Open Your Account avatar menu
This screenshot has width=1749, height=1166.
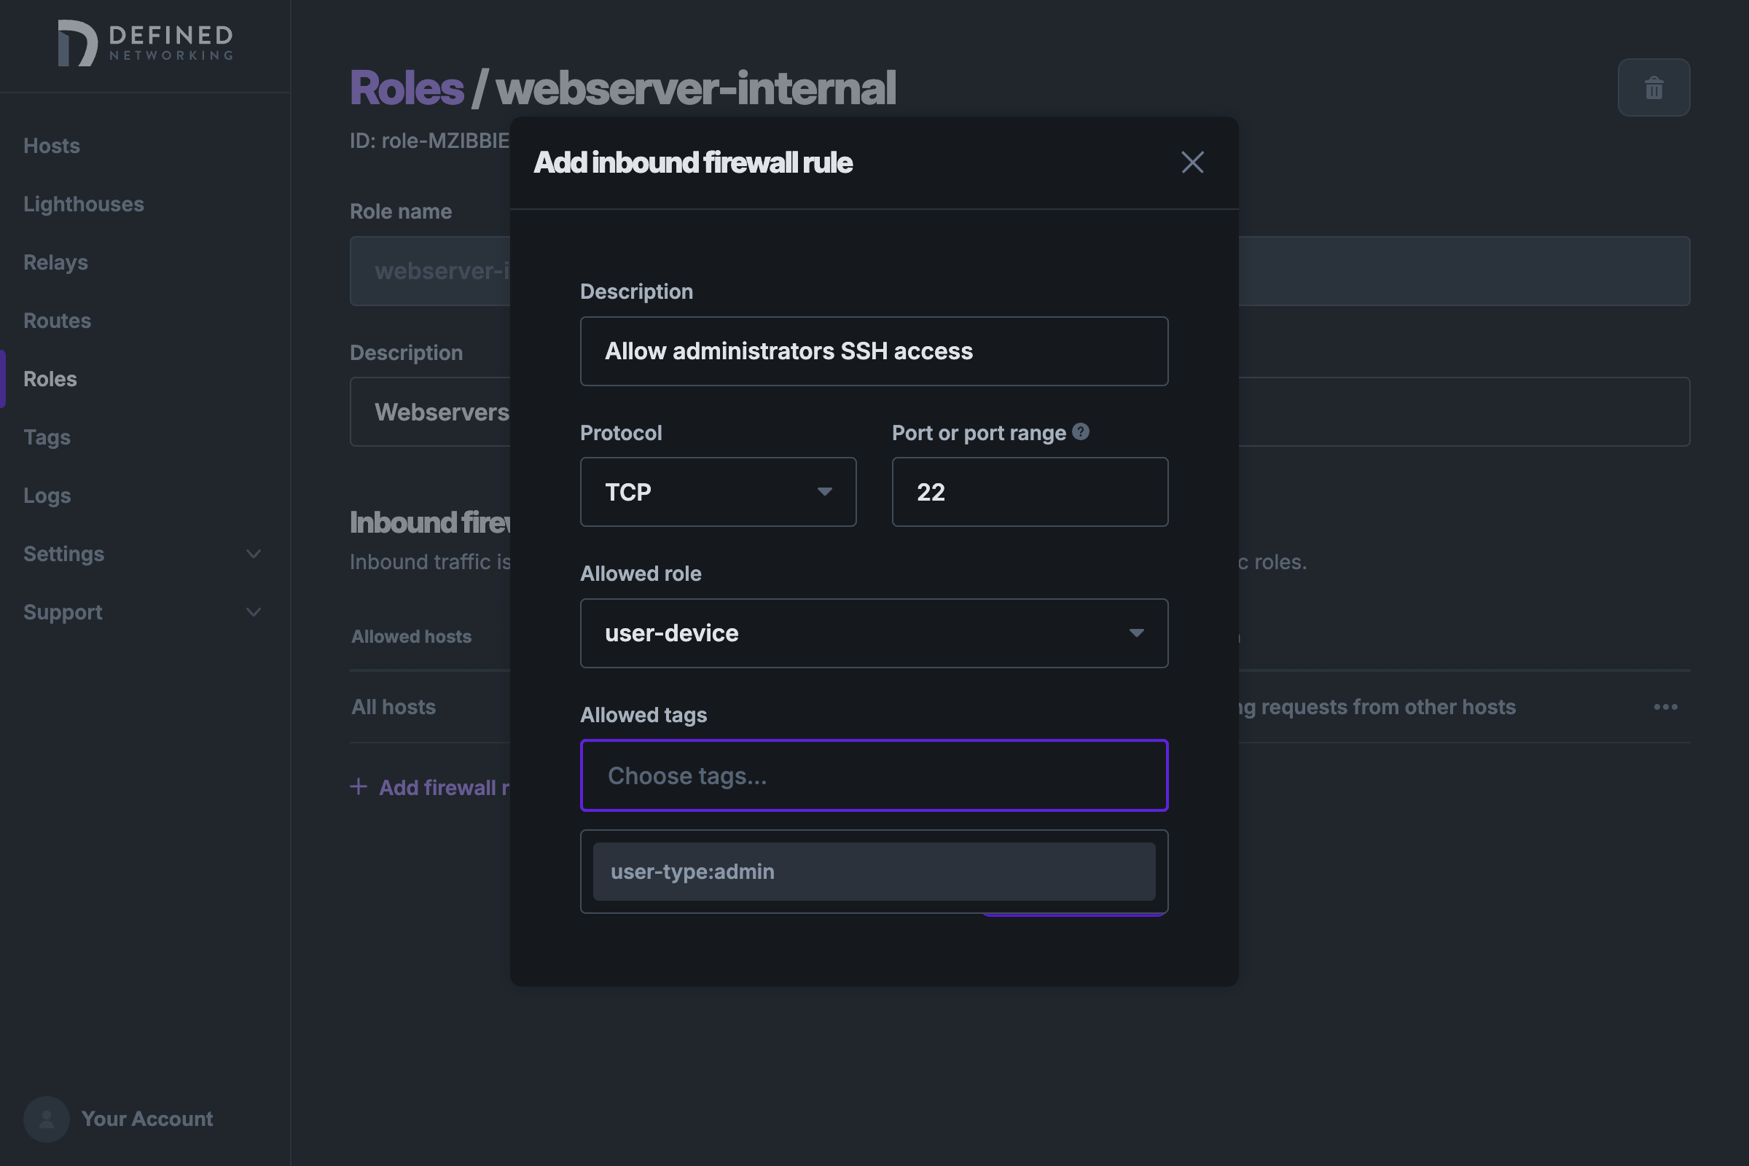coord(45,1119)
